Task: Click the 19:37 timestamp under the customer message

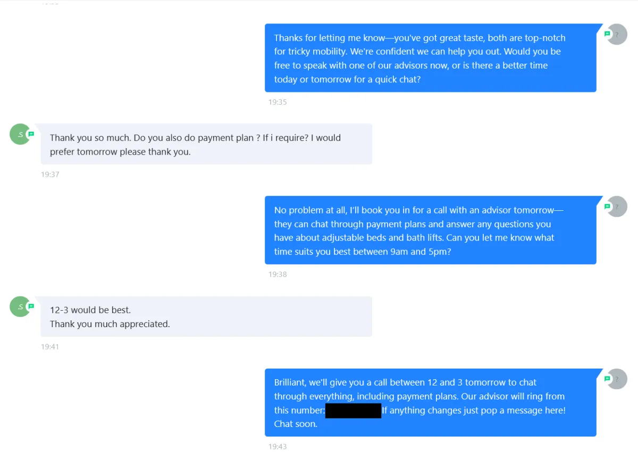Action: [x=50, y=174]
